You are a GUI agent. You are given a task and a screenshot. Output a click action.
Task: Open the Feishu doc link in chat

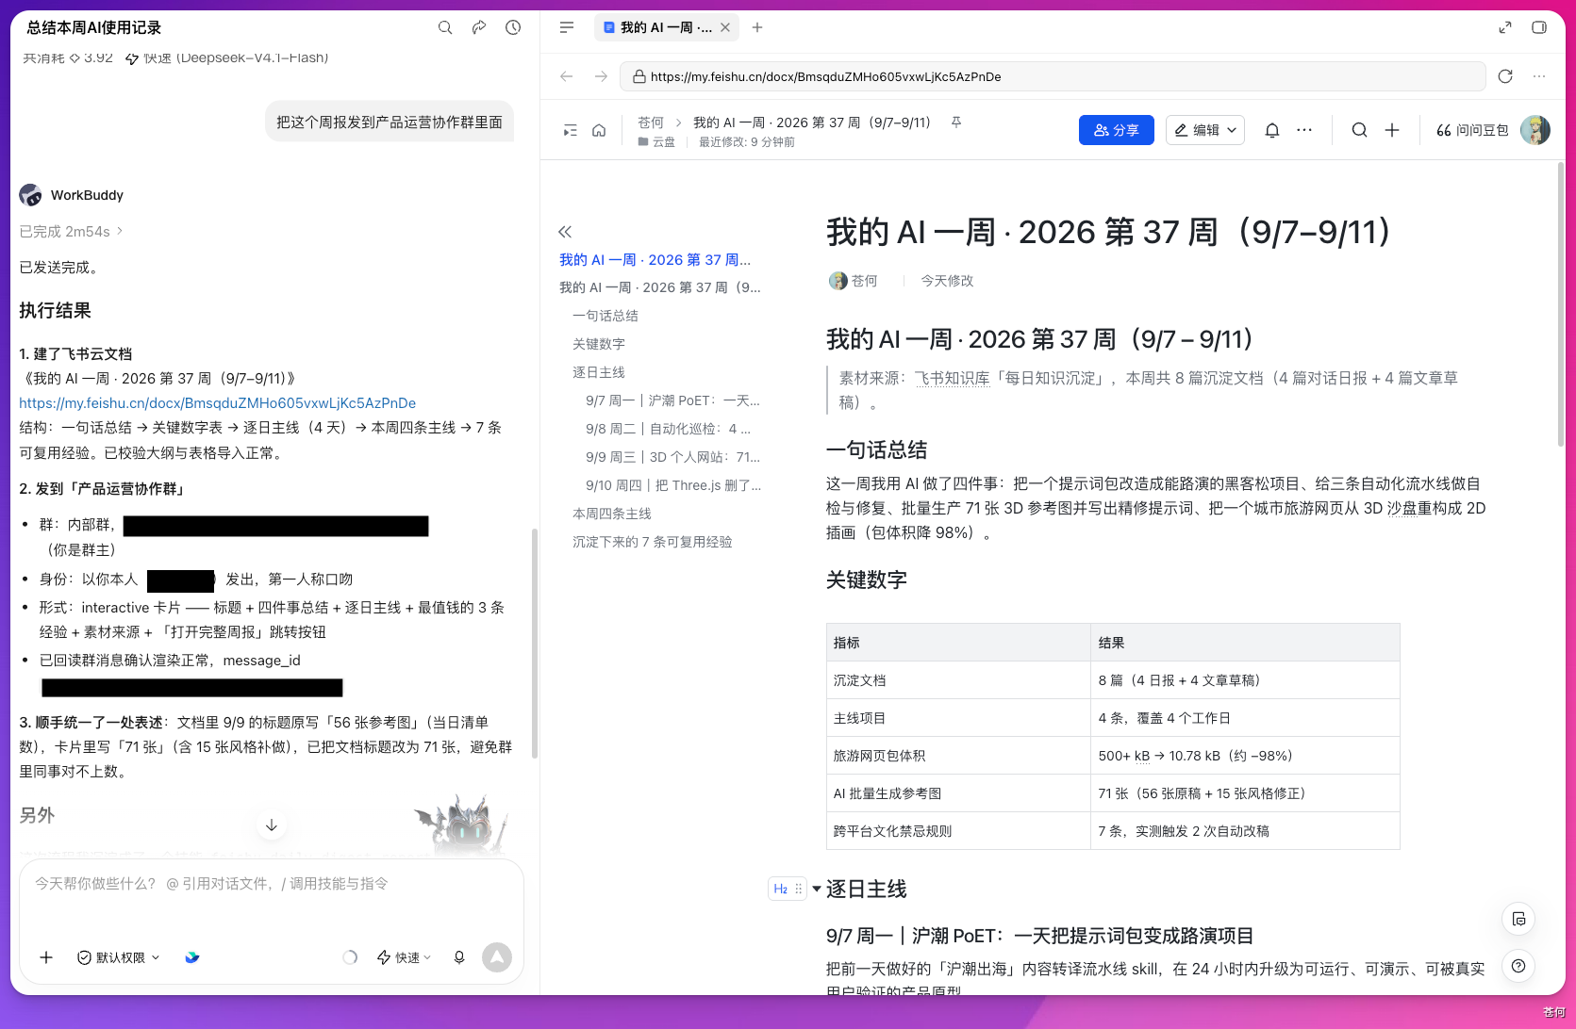pos(218,402)
